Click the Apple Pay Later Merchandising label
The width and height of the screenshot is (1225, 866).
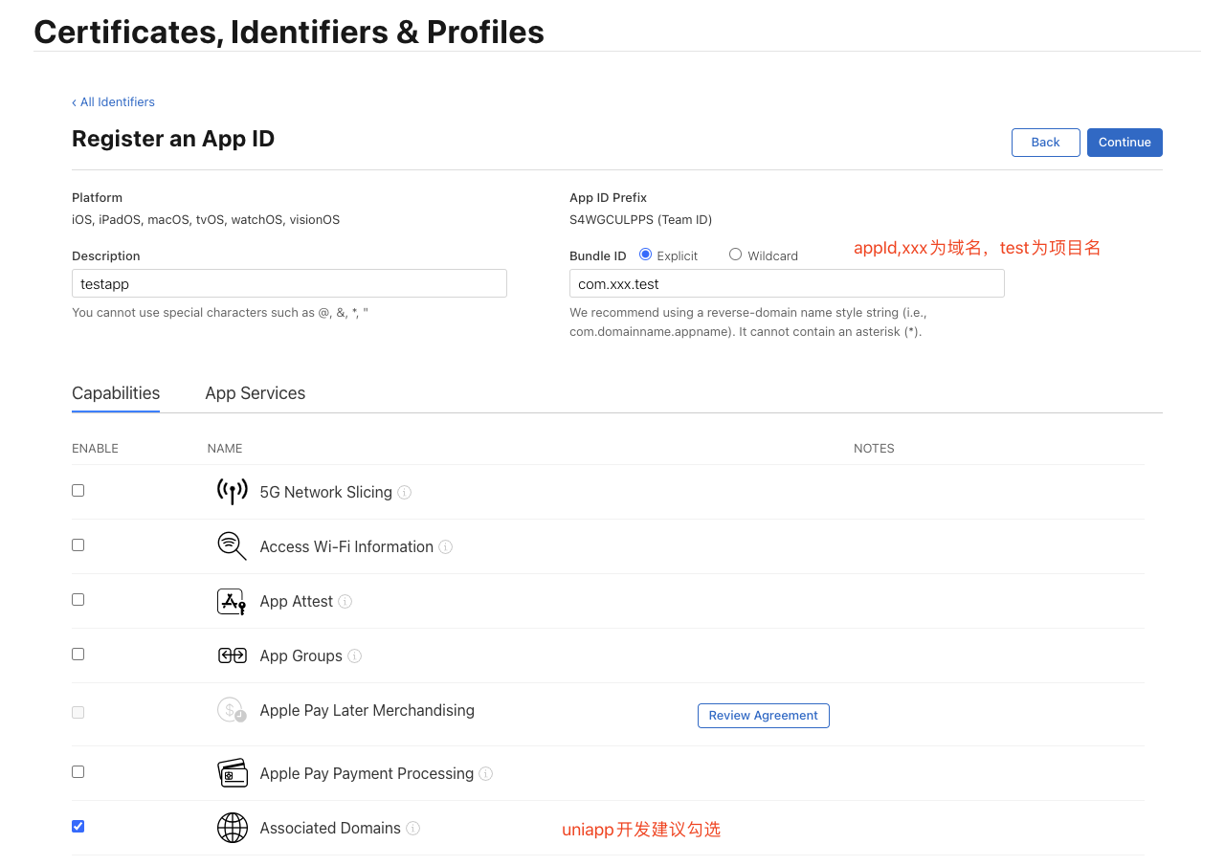click(x=367, y=710)
